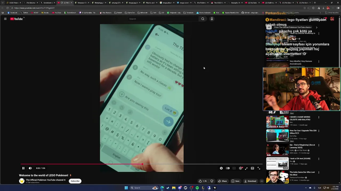Click the YouTube search input field
341x191 pixels.
[x=163, y=19]
